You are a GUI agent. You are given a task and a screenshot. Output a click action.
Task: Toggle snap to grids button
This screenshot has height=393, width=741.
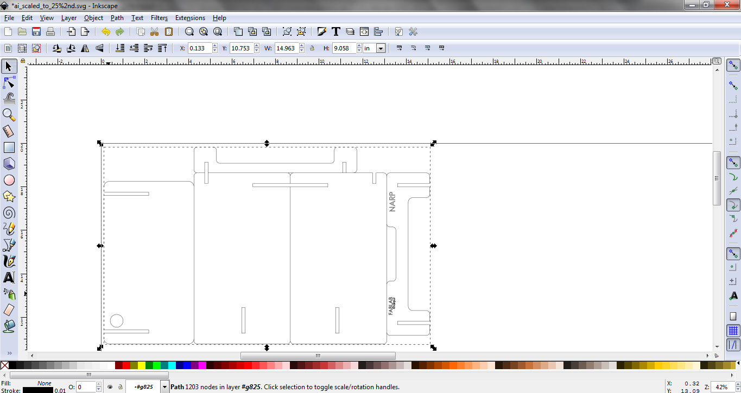click(x=733, y=331)
